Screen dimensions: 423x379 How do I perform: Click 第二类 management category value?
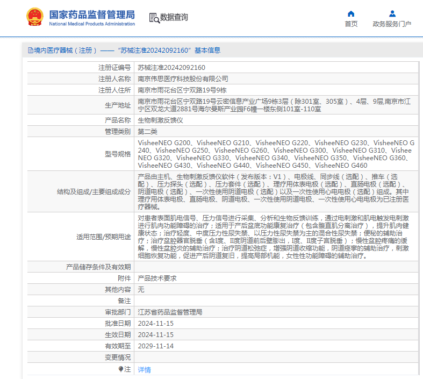(x=147, y=131)
